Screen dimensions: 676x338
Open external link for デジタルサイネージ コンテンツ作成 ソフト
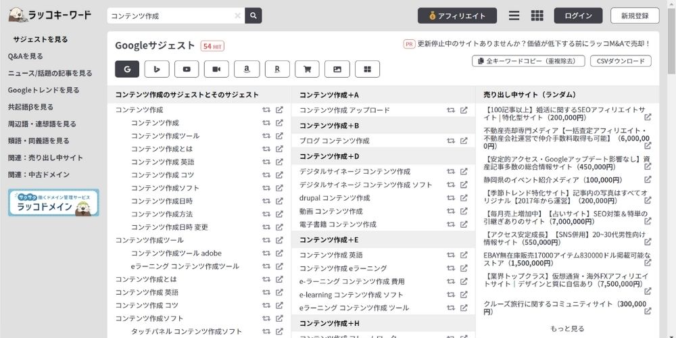click(464, 185)
